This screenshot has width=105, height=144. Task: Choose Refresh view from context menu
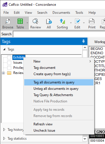(59, 124)
